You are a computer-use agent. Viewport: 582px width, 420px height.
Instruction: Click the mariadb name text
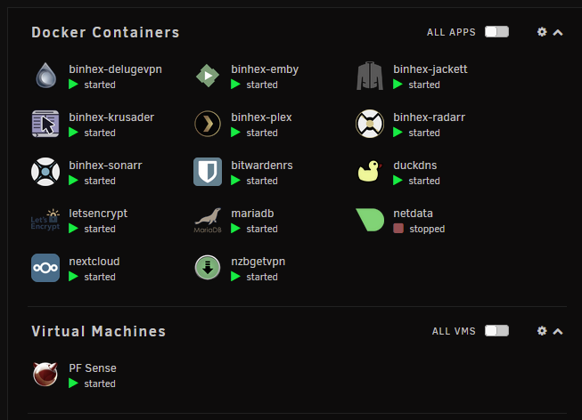point(252,214)
